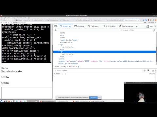Open the start menu icon in taskbar
157x117 pixels.
click(x=1, y=101)
